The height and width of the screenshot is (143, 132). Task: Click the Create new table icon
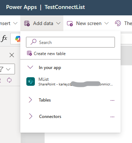click(x=30, y=53)
